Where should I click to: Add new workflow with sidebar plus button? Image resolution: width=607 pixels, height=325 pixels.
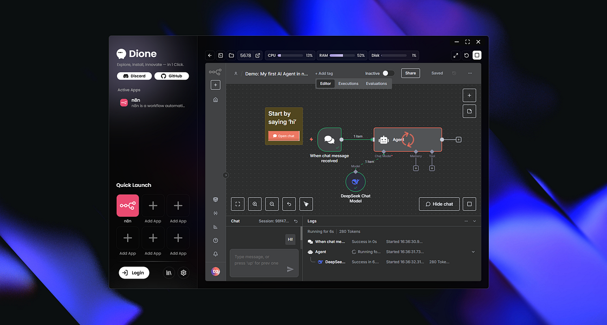tap(216, 84)
